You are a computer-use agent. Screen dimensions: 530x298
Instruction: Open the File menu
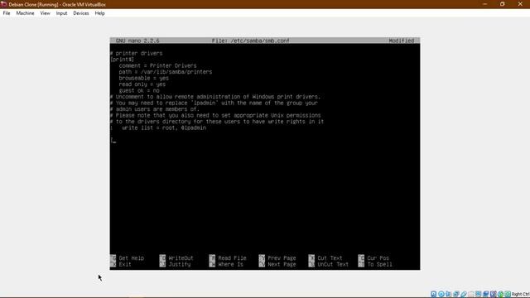(x=7, y=13)
